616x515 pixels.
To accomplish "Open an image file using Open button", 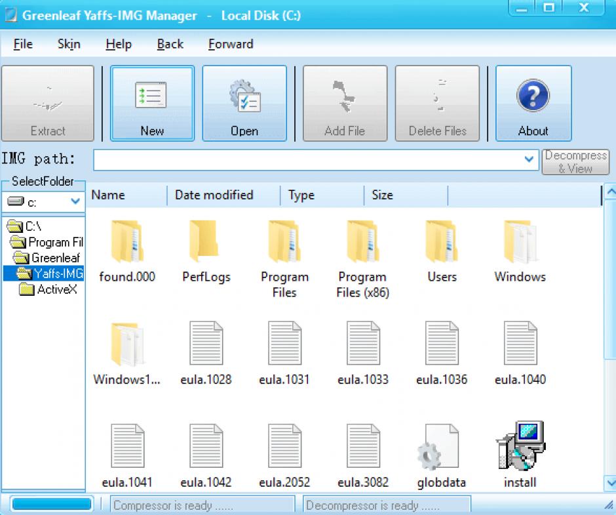I will [x=244, y=104].
